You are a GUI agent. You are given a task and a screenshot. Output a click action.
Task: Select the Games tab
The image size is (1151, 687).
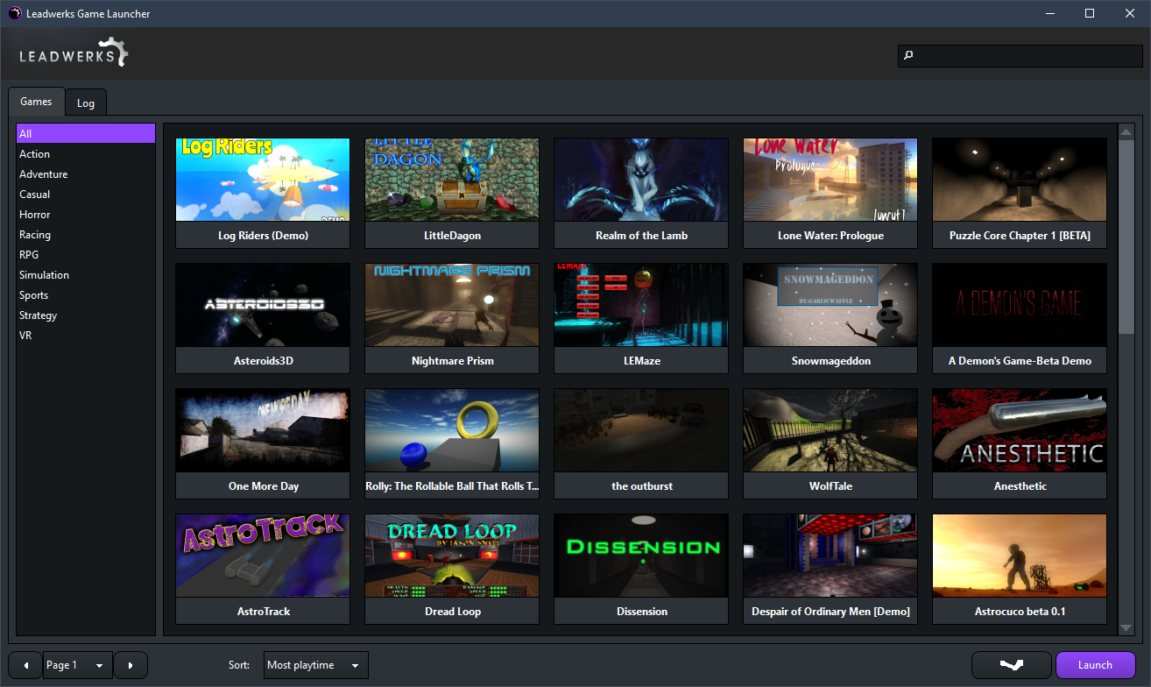click(x=37, y=102)
